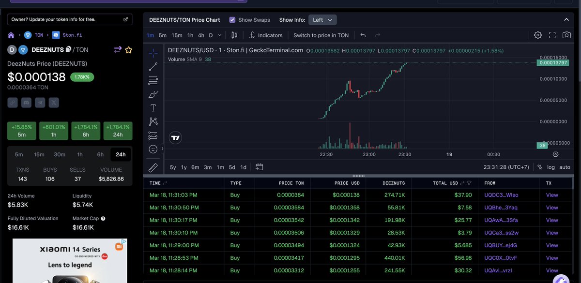
Task: Open the emoji icons tool
Action: (x=153, y=149)
